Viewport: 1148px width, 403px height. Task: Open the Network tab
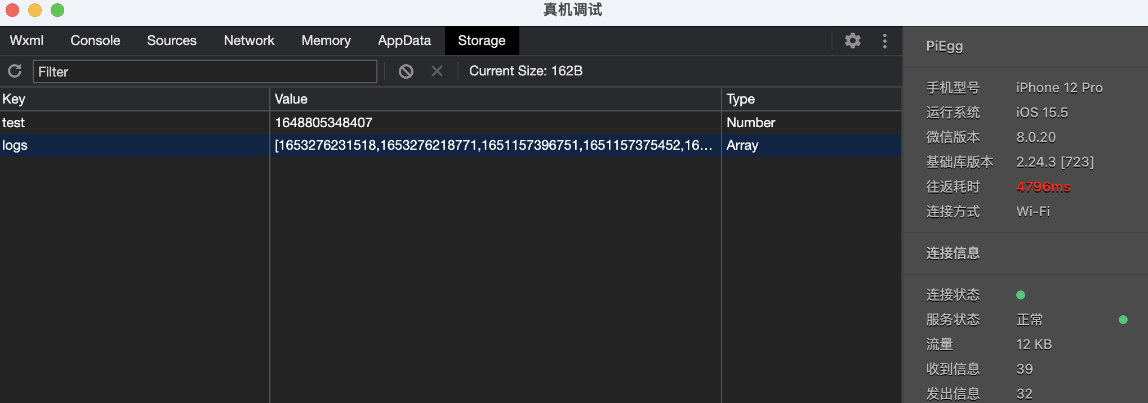click(x=249, y=41)
